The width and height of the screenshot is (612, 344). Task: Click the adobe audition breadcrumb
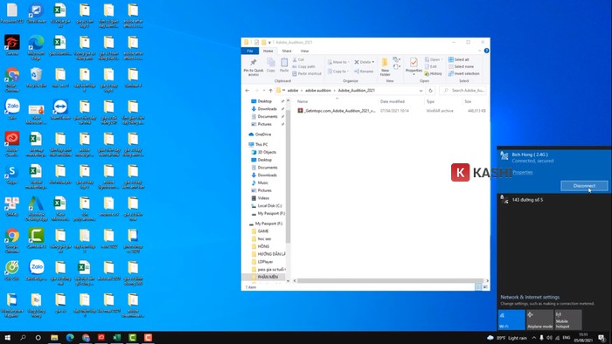317,91
